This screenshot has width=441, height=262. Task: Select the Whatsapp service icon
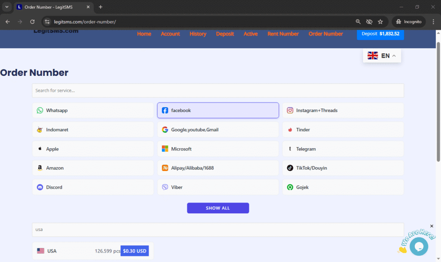(40, 110)
